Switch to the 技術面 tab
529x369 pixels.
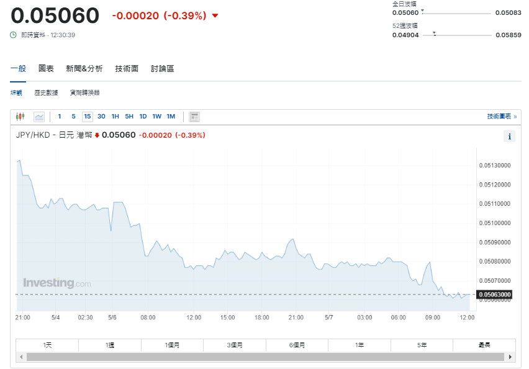tap(127, 69)
